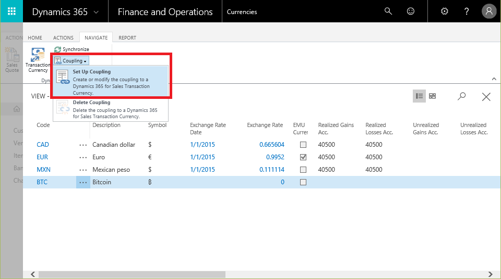Image resolution: width=501 pixels, height=279 pixels.
Task: Close the Currencies page with X
Action: click(486, 97)
